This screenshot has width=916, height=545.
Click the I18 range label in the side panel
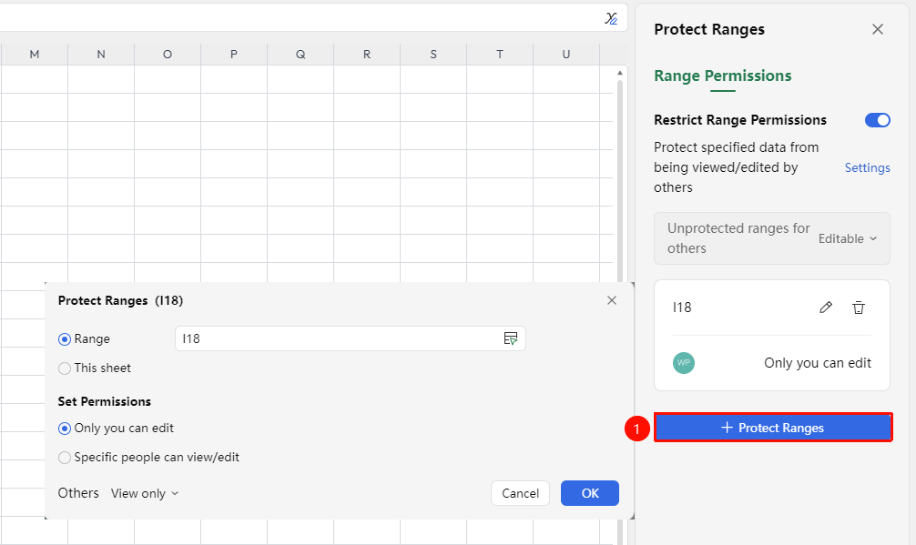tap(682, 308)
